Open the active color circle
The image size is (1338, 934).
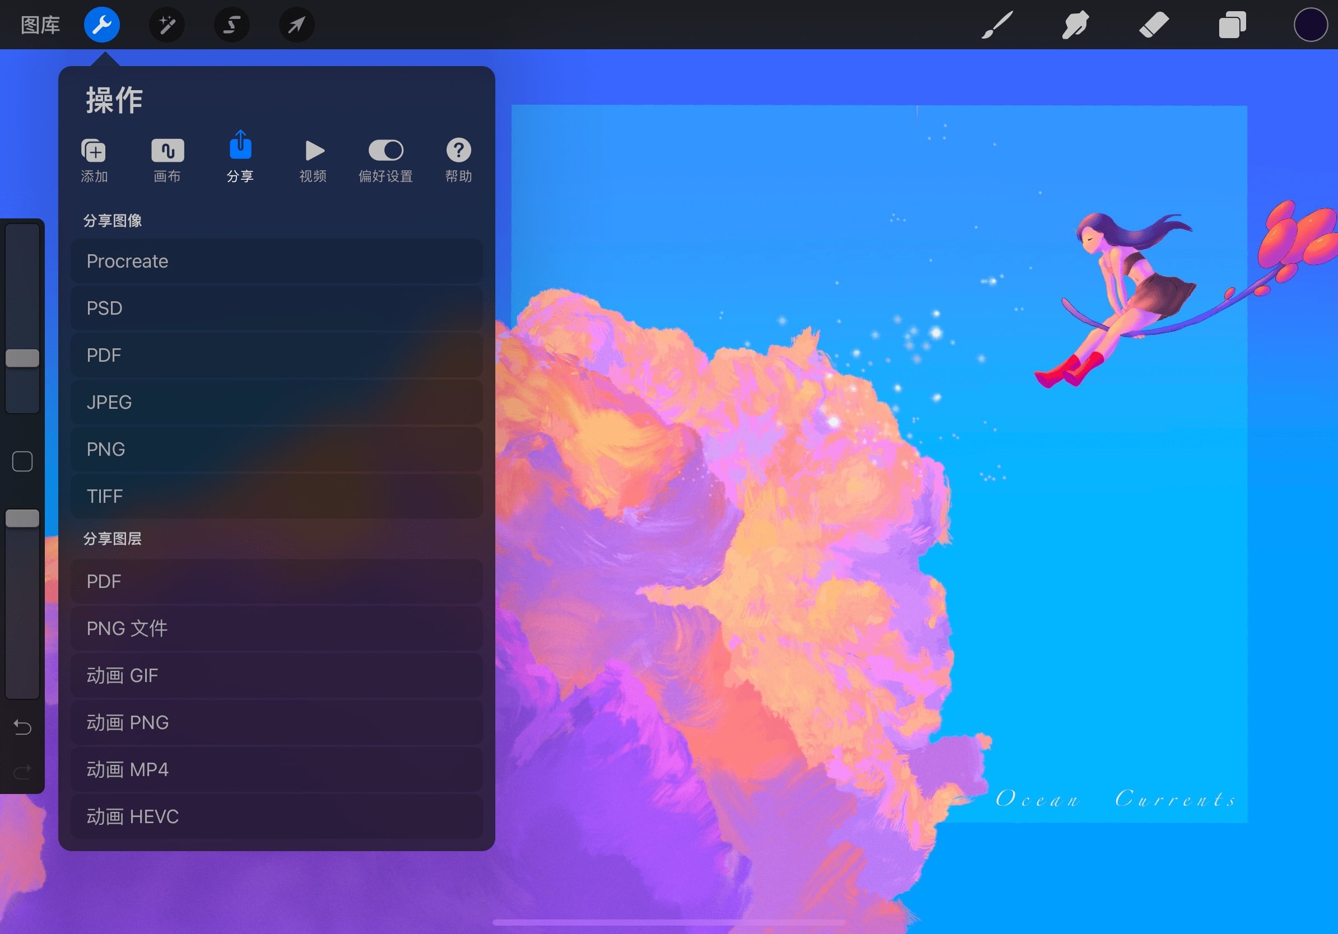click(1311, 25)
